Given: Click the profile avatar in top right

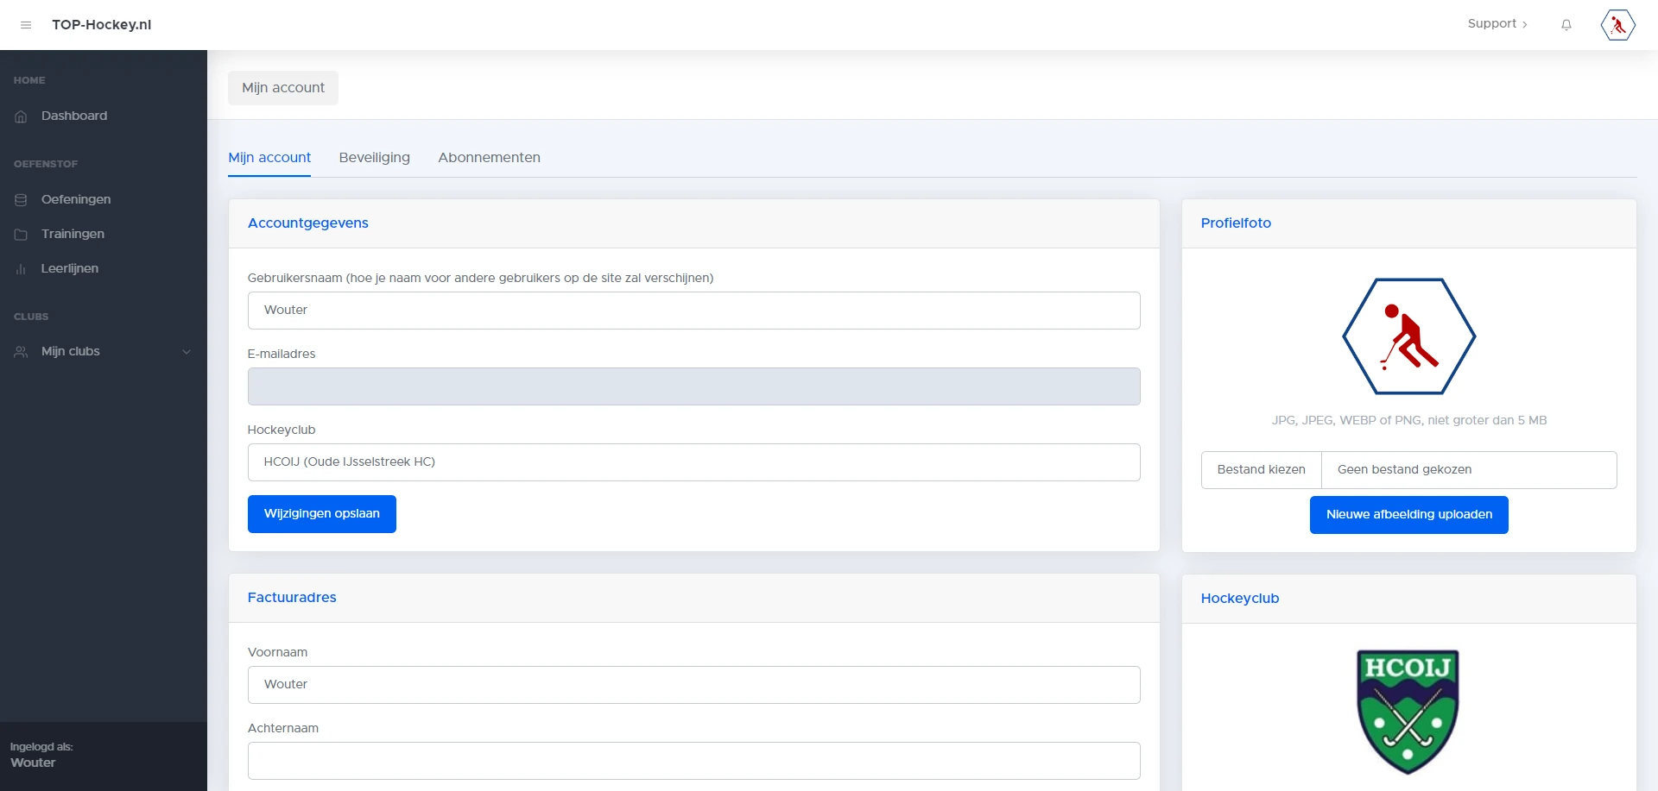Looking at the screenshot, I should coord(1617,24).
